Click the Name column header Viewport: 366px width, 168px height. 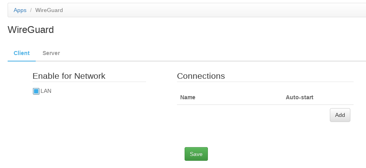click(188, 97)
